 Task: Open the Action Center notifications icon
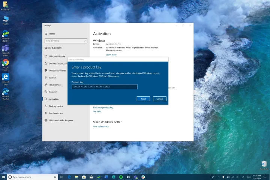tap(265, 177)
